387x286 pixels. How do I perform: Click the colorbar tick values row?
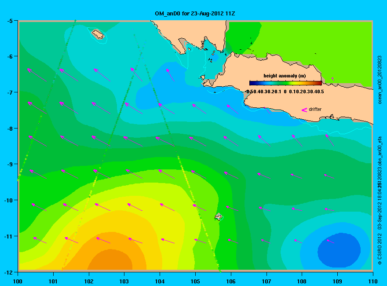click(x=285, y=92)
